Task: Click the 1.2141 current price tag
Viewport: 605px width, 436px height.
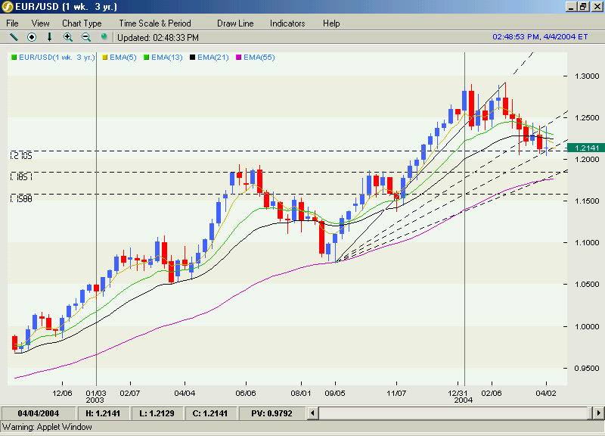Action: [x=586, y=148]
